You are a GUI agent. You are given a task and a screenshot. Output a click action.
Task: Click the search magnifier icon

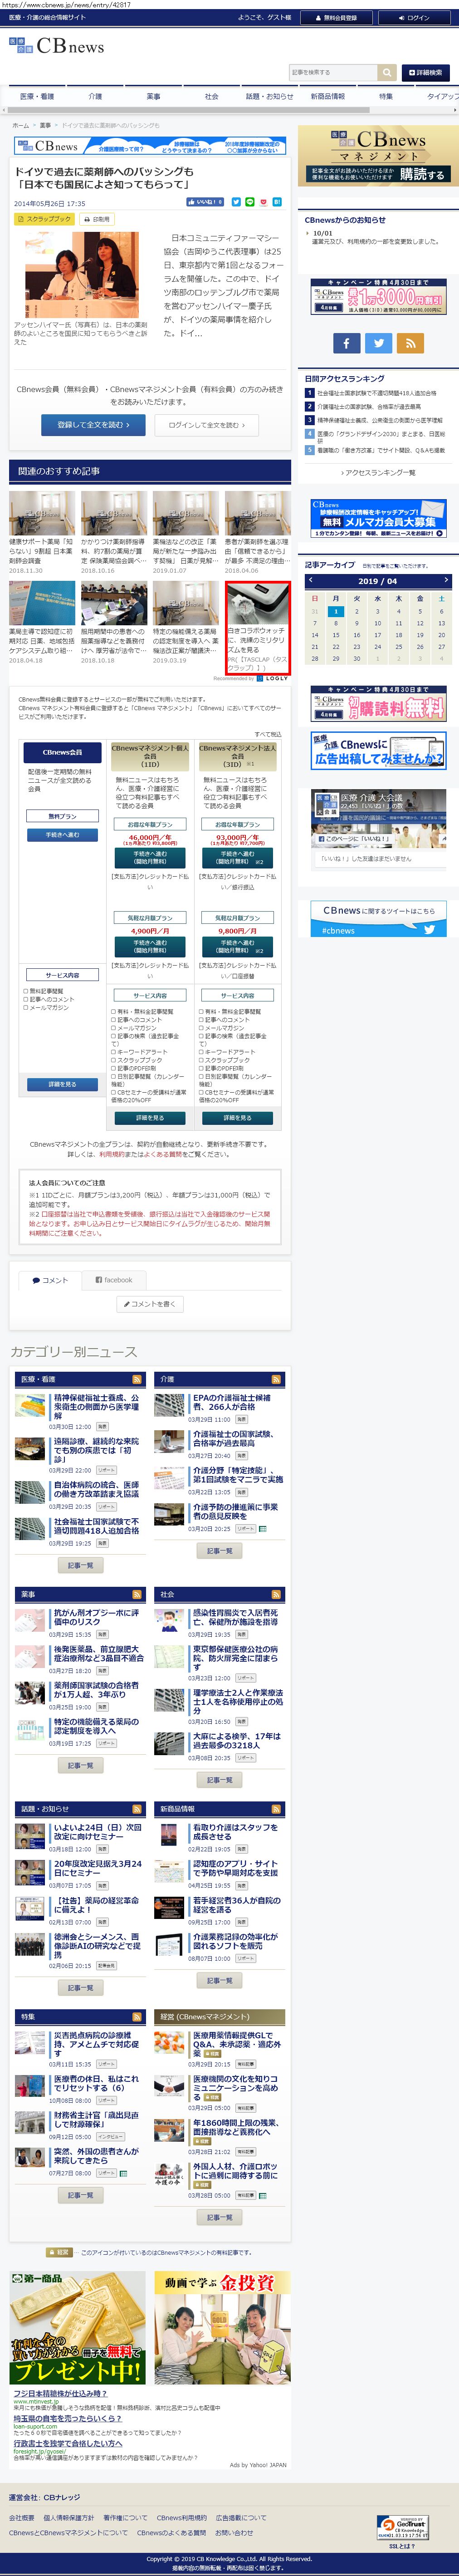tap(386, 73)
